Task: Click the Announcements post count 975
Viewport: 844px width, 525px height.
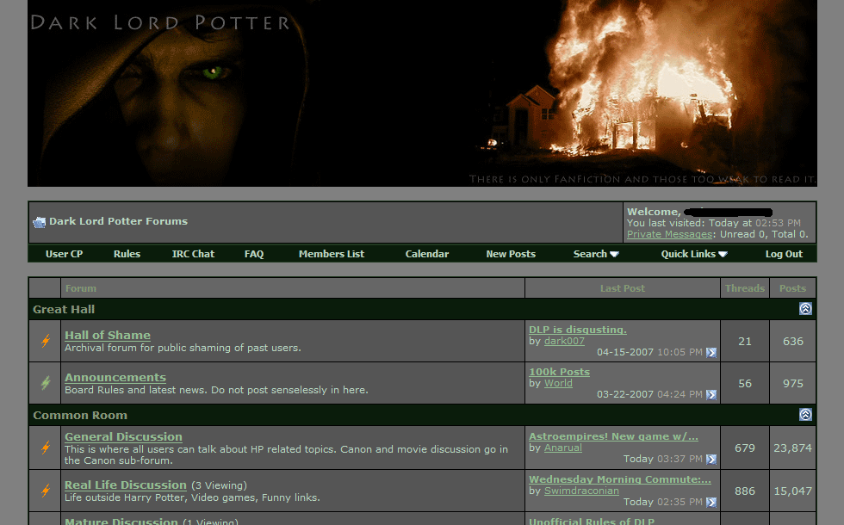Action: click(x=793, y=384)
